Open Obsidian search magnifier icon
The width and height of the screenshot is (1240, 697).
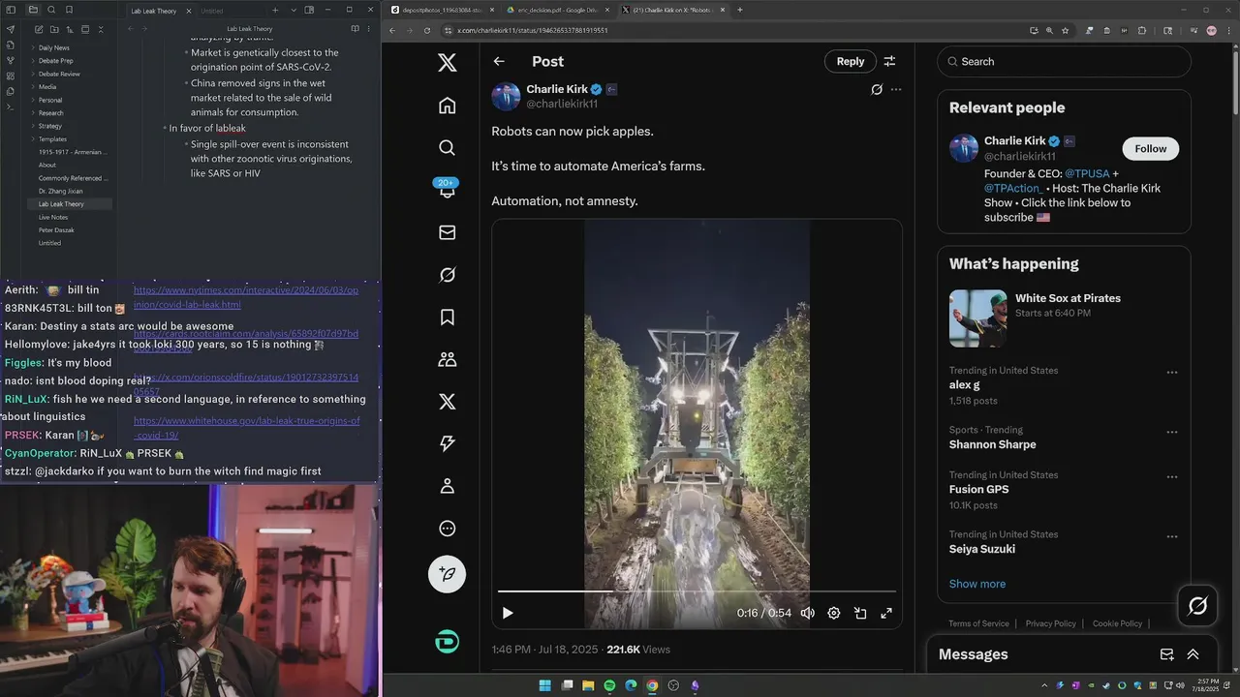point(51,10)
